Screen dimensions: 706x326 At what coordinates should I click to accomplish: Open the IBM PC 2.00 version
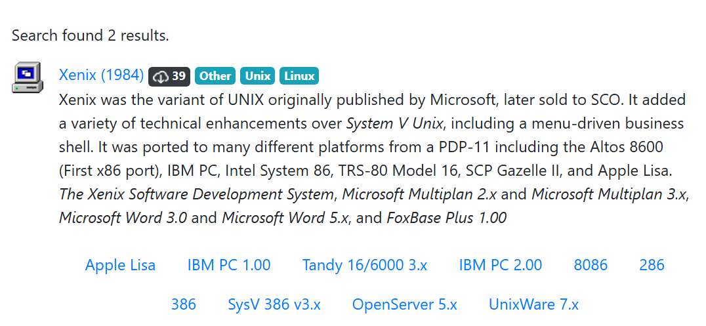(x=501, y=265)
